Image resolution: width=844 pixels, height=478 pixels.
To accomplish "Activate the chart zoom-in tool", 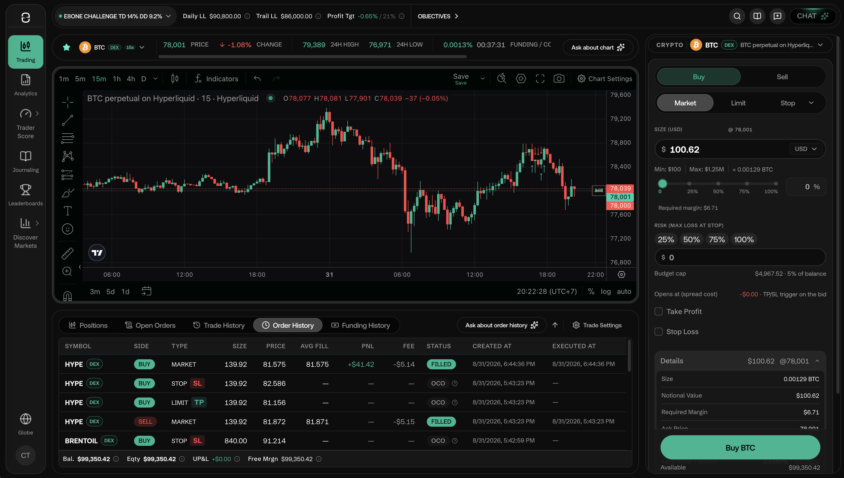I will pyautogui.click(x=67, y=271).
